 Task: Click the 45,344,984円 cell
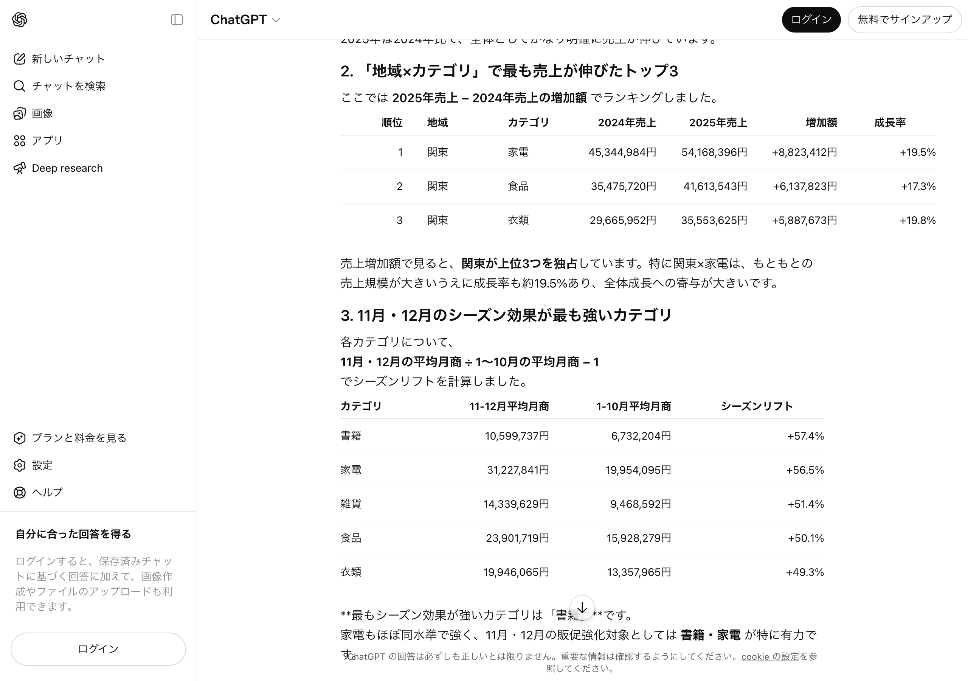point(622,152)
